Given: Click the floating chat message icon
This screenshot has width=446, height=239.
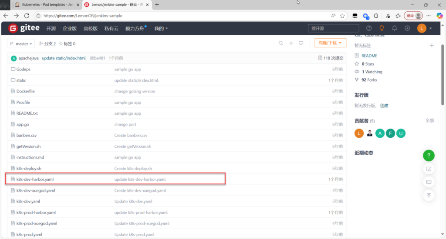Looking at the screenshot, I should pyautogui.click(x=429, y=182).
